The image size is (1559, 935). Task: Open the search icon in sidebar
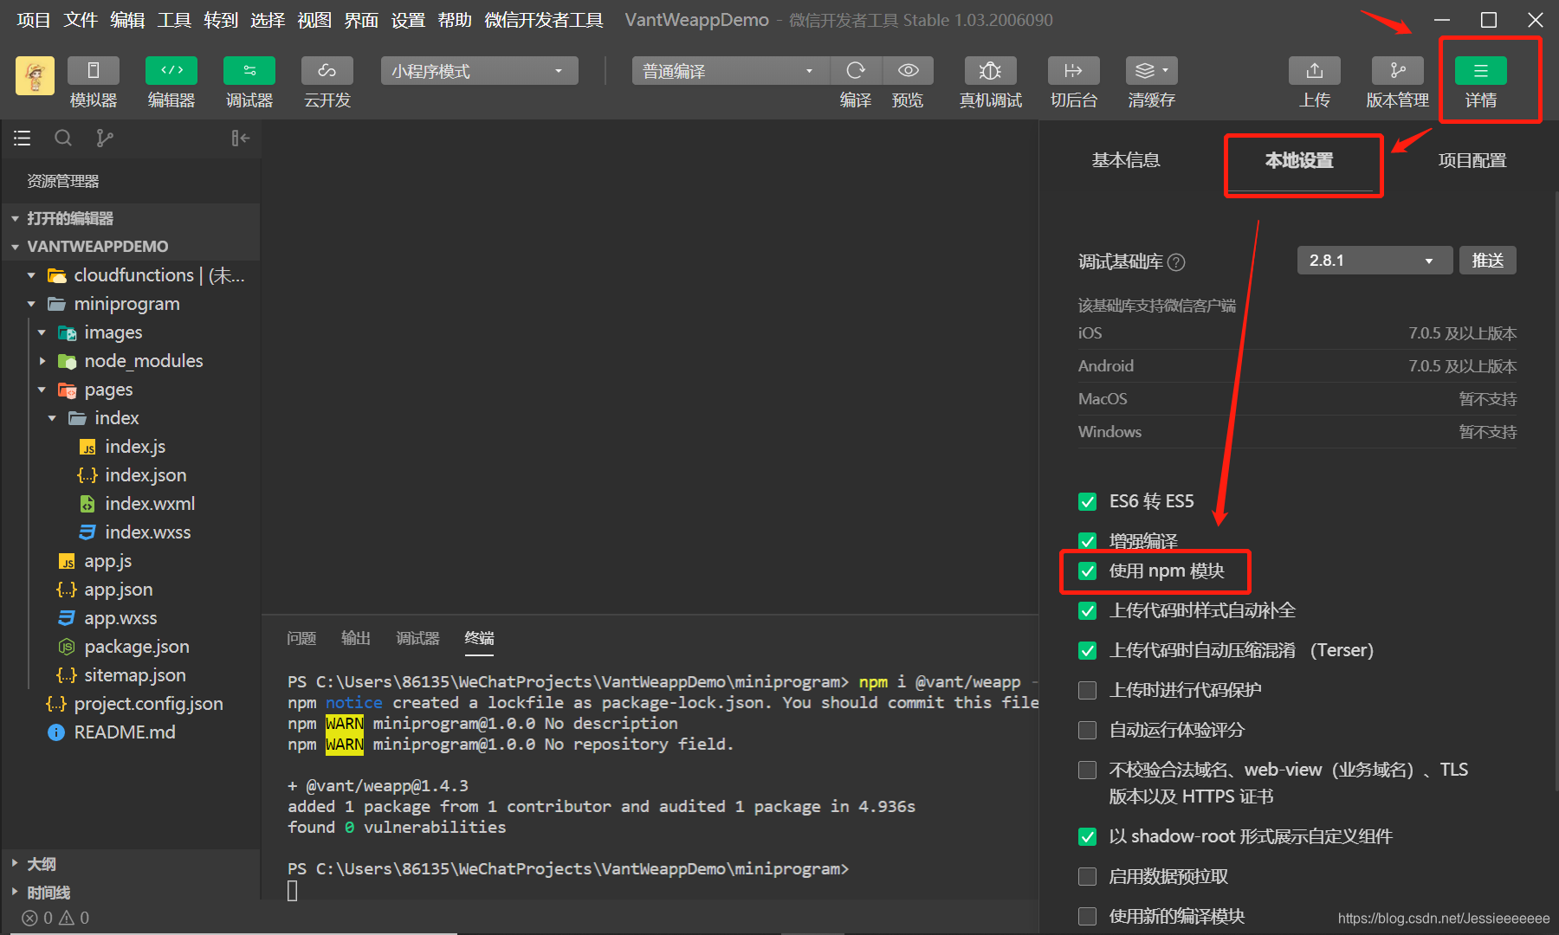click(x=63, y=138)
